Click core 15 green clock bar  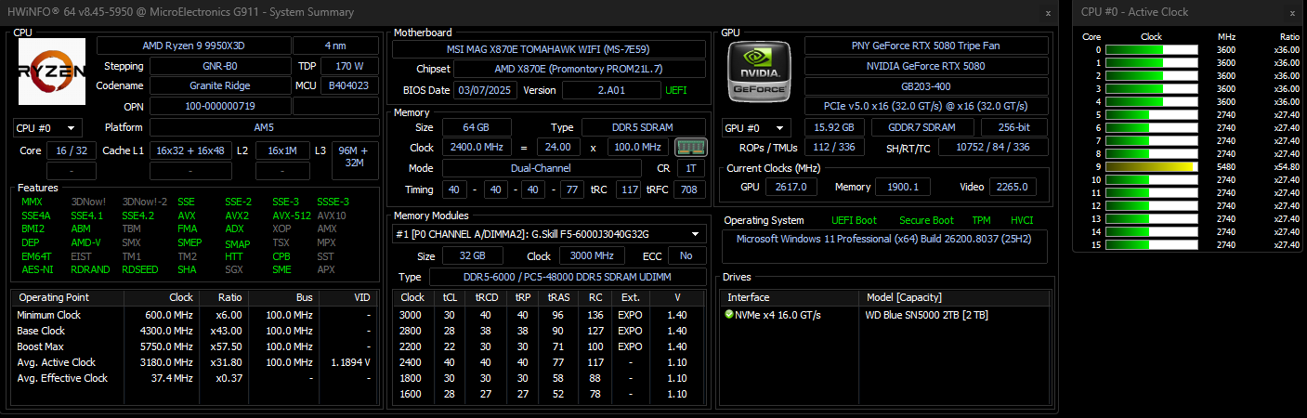coord(1150,244)
